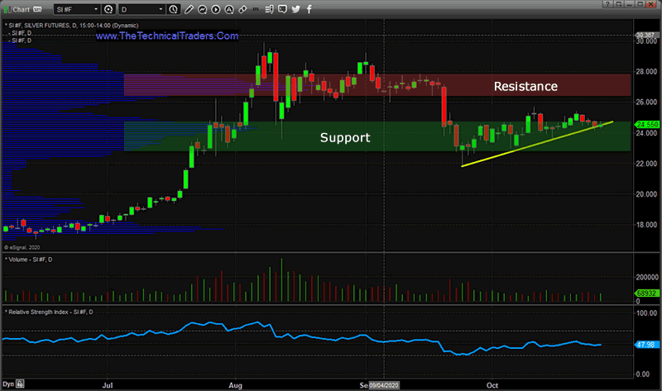Open the SI #F symbol dropdown

(96, 9)
